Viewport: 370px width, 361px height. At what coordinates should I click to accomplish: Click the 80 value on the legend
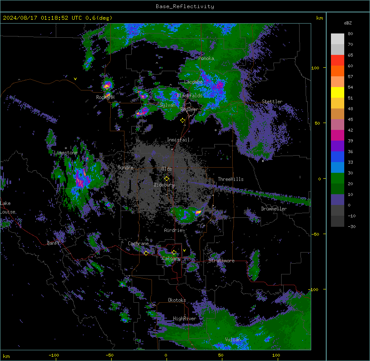click(x=350, y=34)
